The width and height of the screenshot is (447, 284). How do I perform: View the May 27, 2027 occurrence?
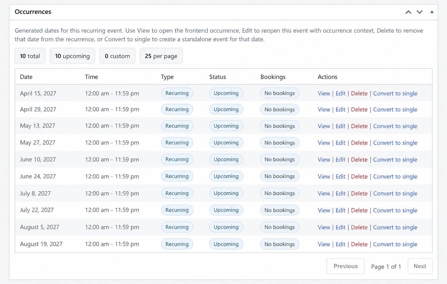click(x=324, y=143)
